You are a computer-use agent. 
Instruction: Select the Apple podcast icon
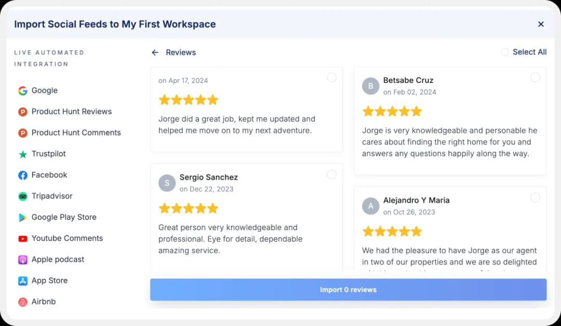[x=23, y=259]
